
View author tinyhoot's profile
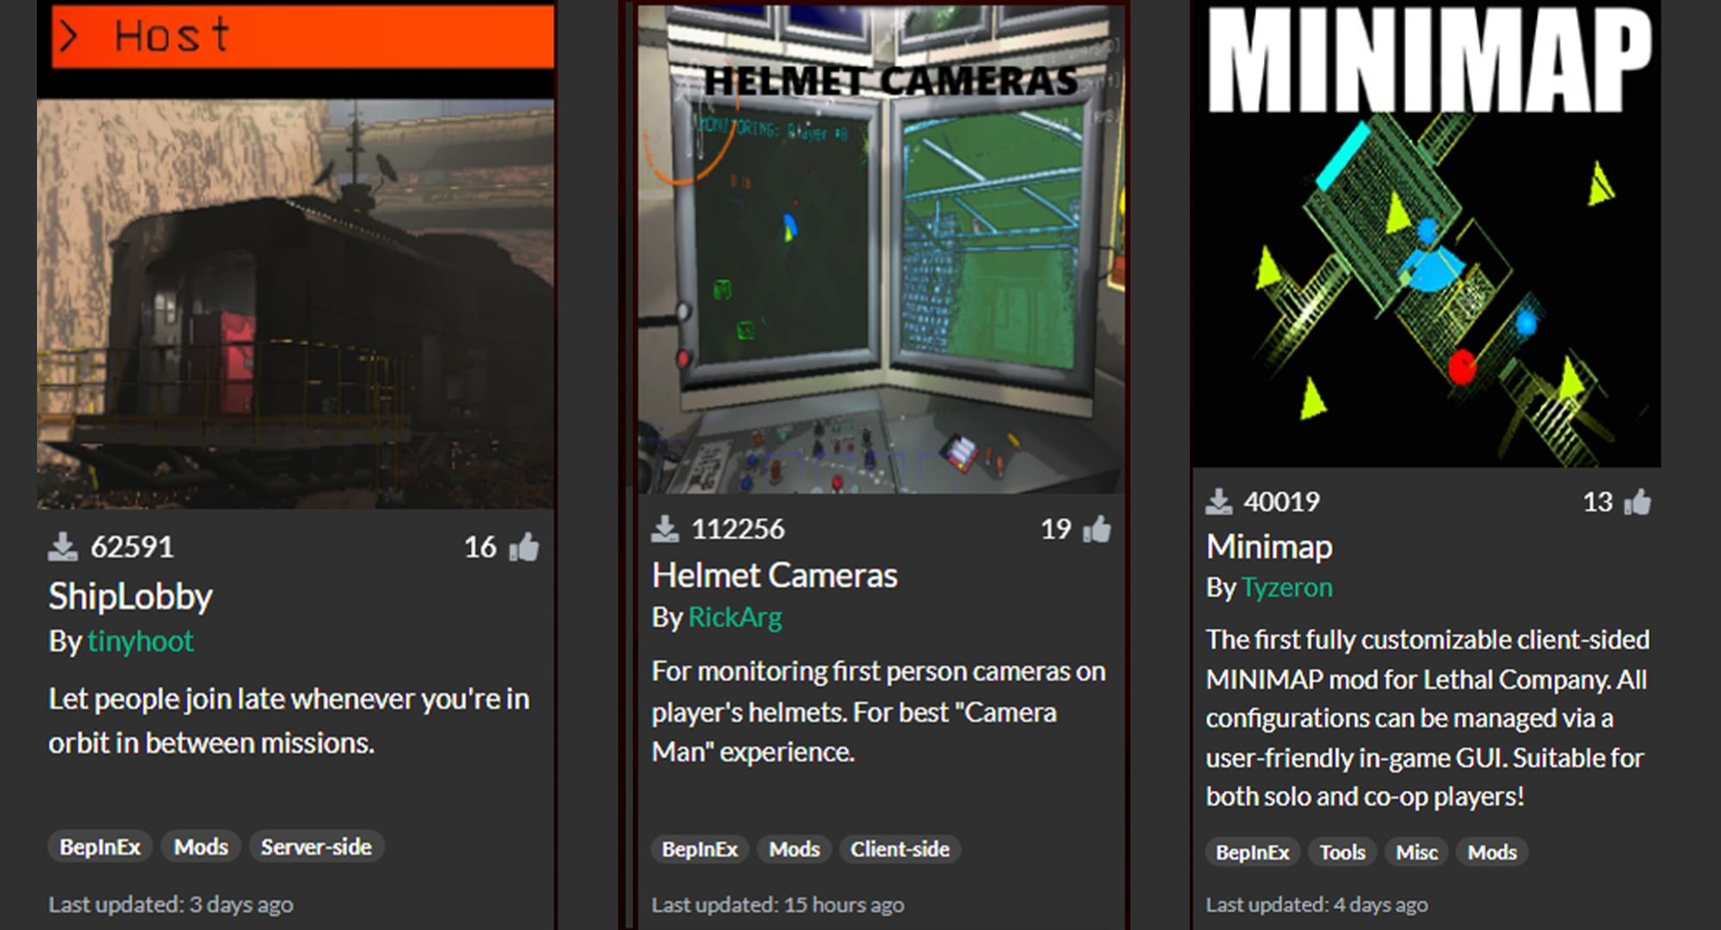click(140, 642)
